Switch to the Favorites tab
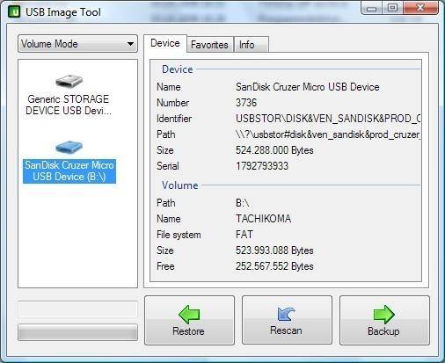 pos(209,45)
